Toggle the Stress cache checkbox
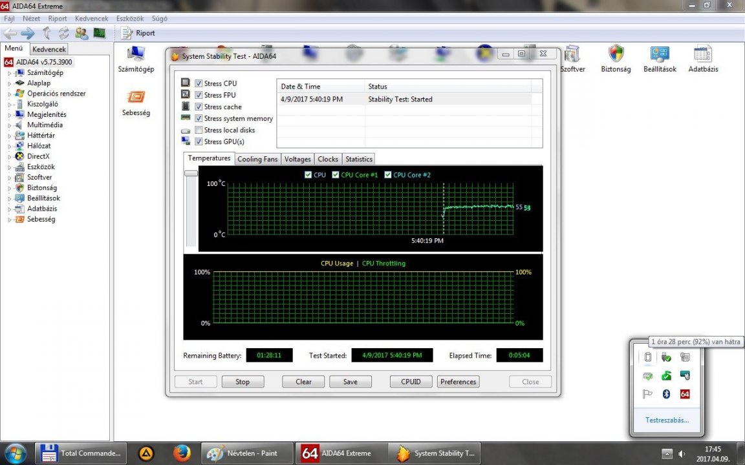This screenshot has height=465, width=745. [x=199, y=107]
